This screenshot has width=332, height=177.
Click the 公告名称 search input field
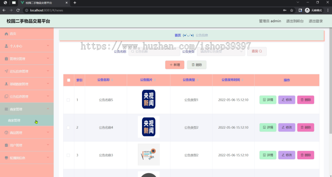pyautogui.click(x=154, y=51)
